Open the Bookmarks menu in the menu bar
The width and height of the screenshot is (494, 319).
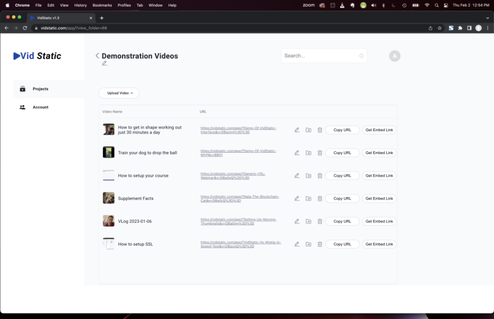click(x=102, y=5)
